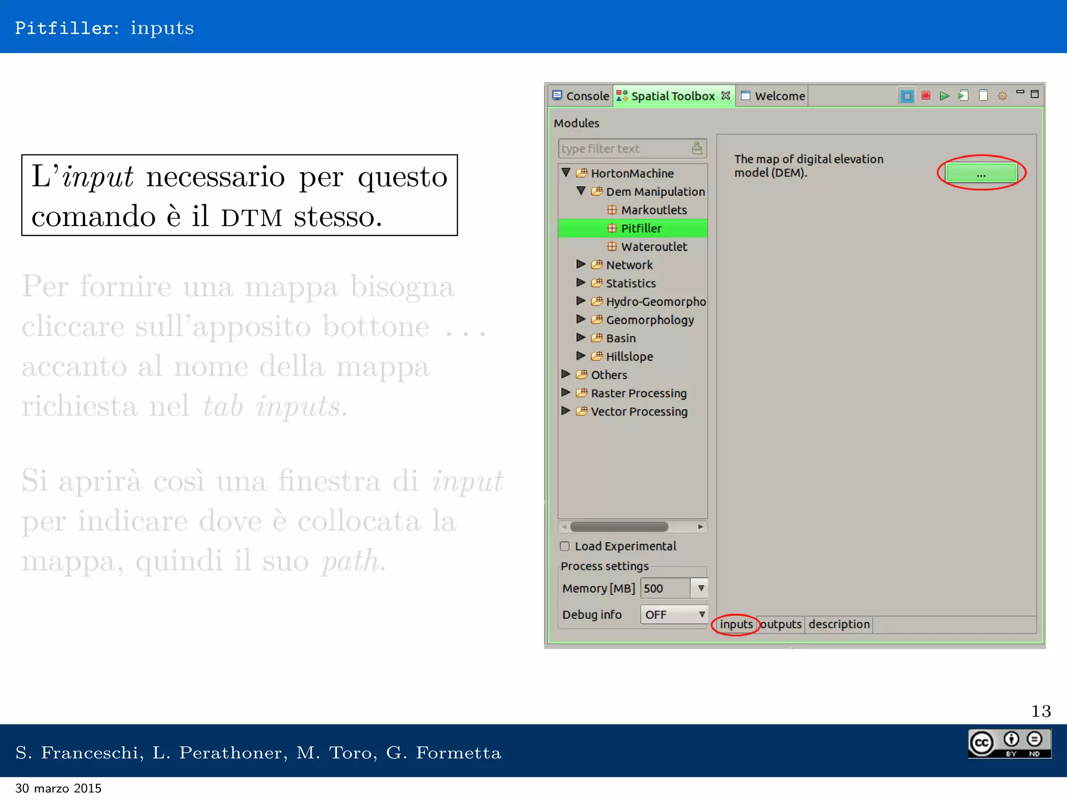Click the green DEM browse button
This screenshot has height=800, width=1067.
pyautogui.click(x=981, y=173)
